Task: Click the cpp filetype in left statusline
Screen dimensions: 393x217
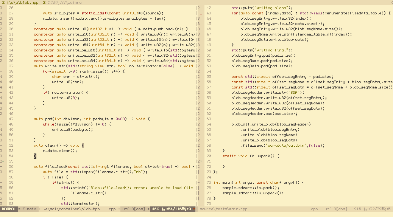Action: [x=112, y=209]
